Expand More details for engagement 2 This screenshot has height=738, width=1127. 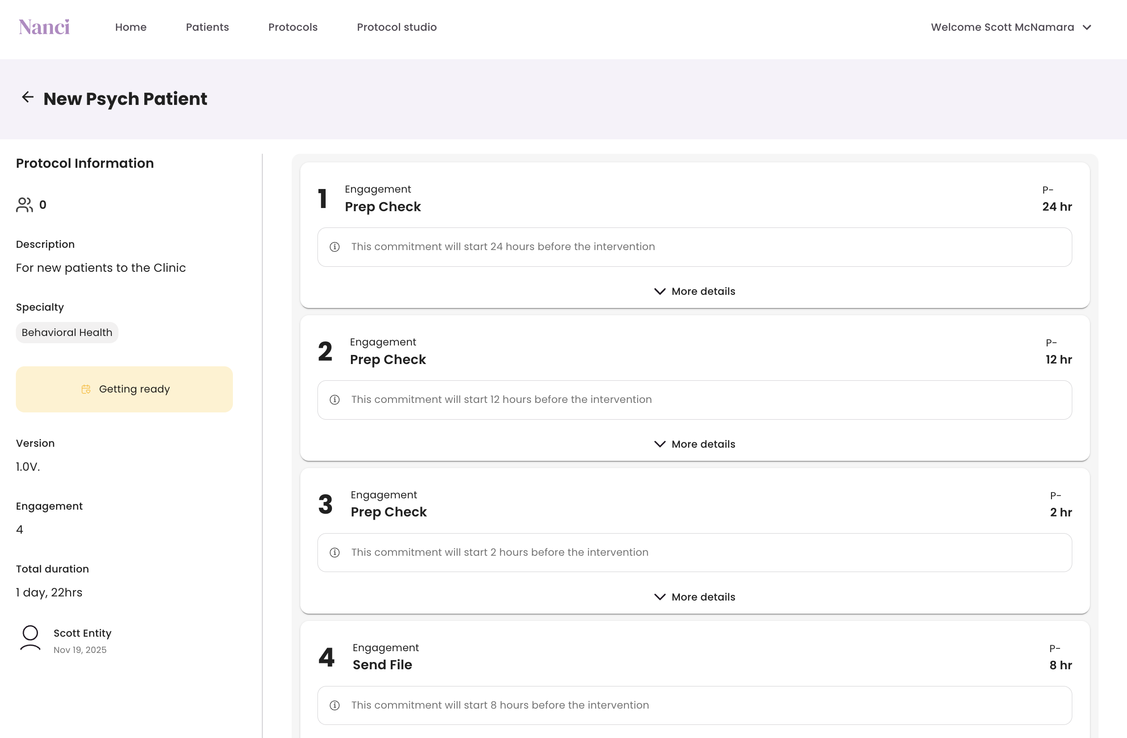694,445
